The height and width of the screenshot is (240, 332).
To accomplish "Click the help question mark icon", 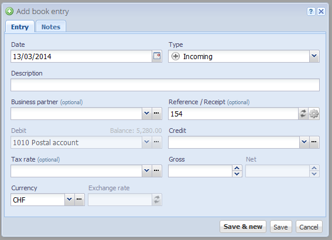I will [311, 12].
